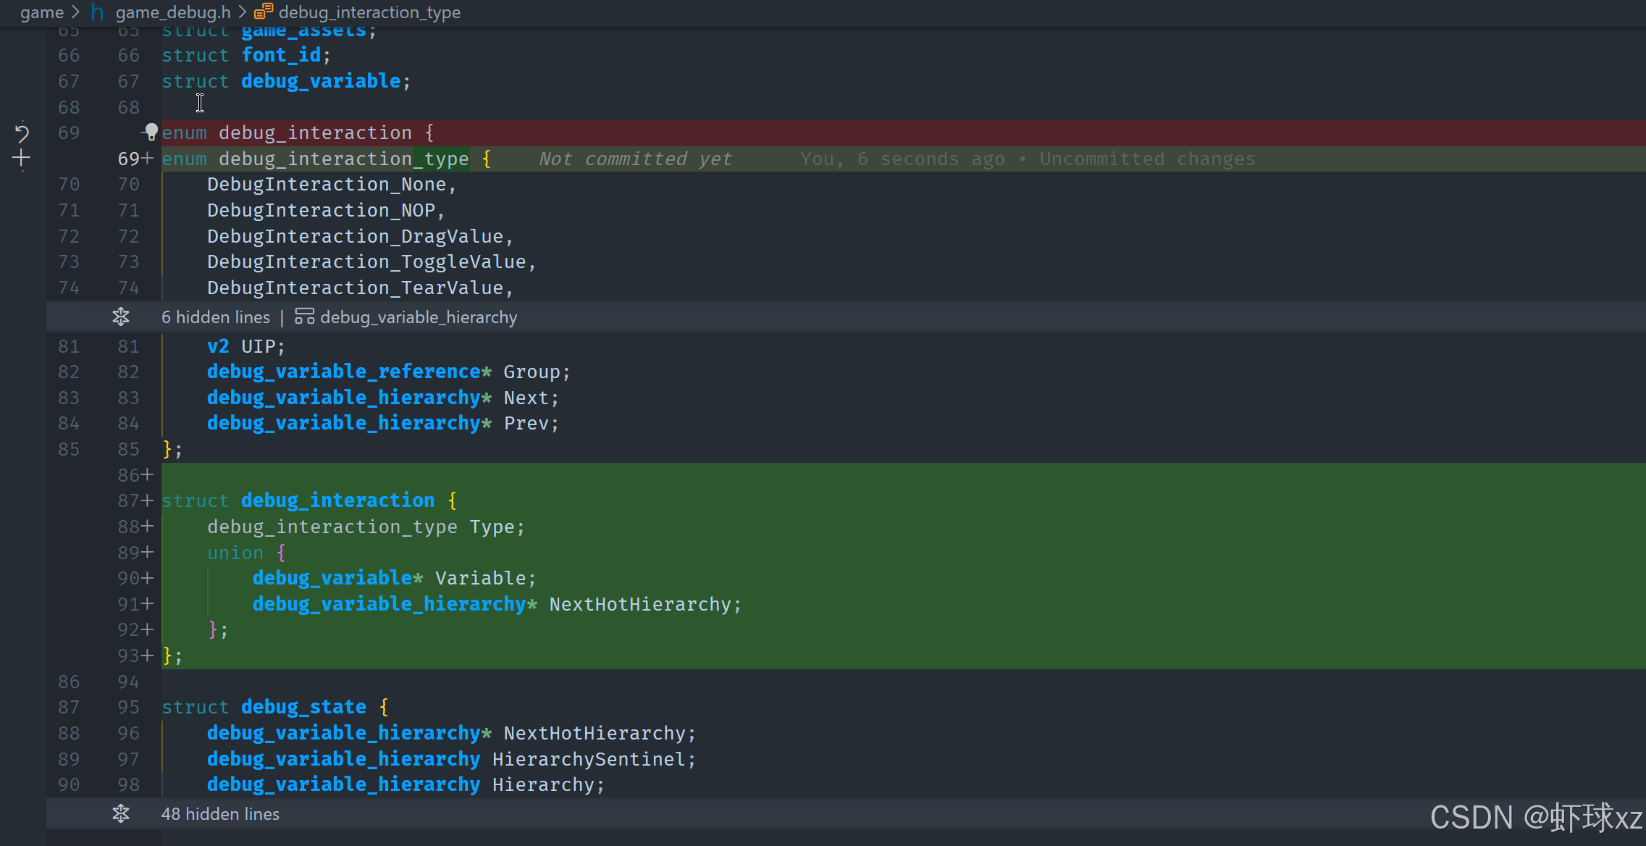The image size is (1646, 846).
Task: Place cursor on 'struct debug_state' line
Action: [264, 707]
